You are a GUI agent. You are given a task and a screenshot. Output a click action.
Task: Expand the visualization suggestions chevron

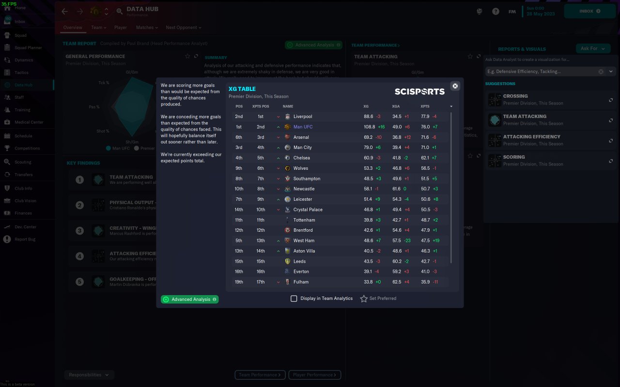(x=611, y=72)
